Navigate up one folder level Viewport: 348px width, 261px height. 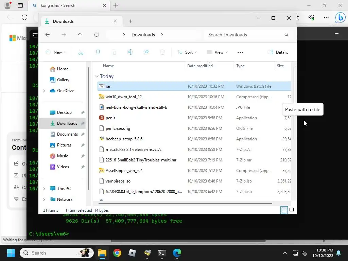coord(80,35)
